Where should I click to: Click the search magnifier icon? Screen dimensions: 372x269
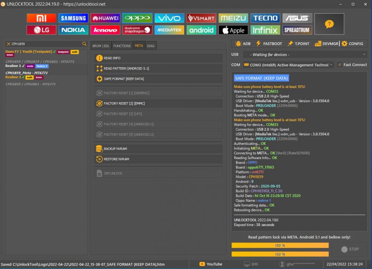click(84, 44)
